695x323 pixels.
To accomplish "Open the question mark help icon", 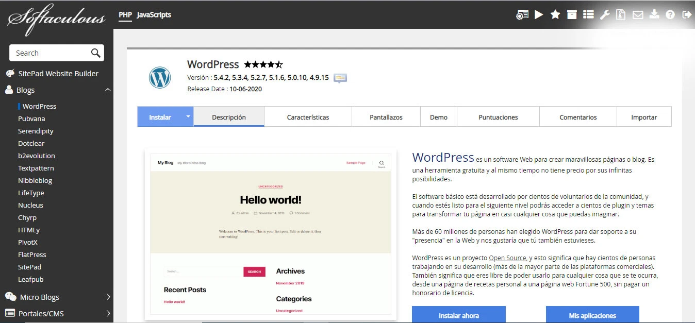I will pos(670,14).
